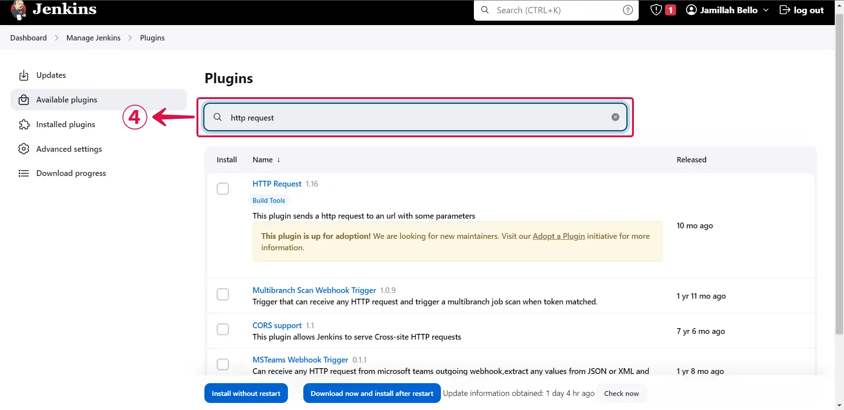This screenshot has height=410, width=844.
Task: Click the plugin filter magnifier icon
Action: [x=218, y=117]
